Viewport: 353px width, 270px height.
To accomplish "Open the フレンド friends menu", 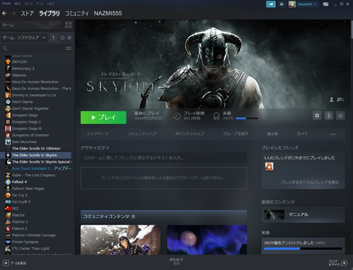I will pyautogui.click(x=29, y=4).
